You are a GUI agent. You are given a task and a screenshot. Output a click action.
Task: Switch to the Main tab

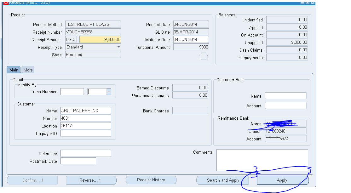14,70
